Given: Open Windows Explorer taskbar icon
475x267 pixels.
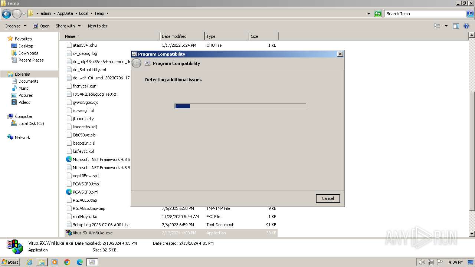Looking at the screenshot, I should [x=42, y=262].
